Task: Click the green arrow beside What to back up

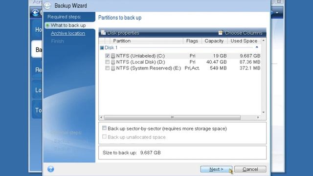Action: (x=47, y=25)
